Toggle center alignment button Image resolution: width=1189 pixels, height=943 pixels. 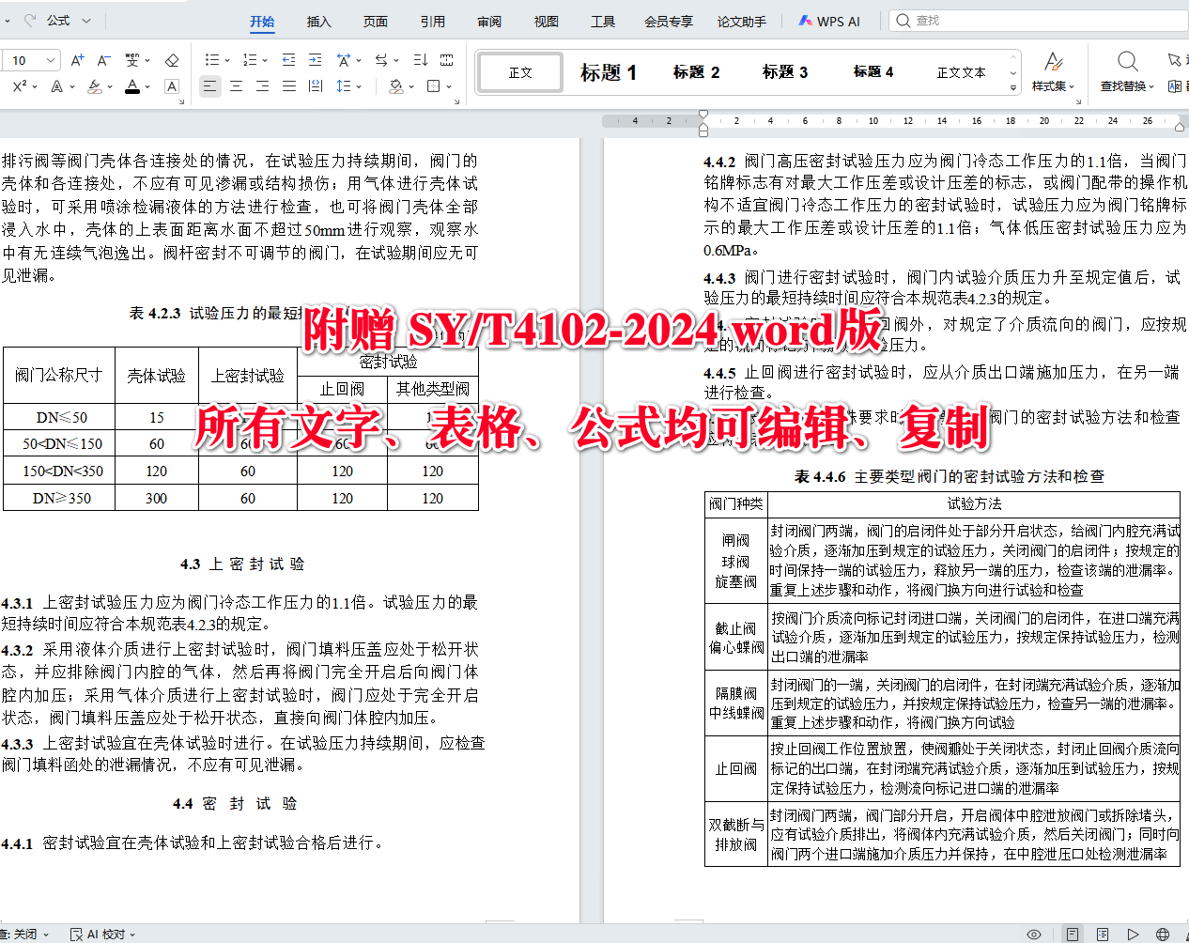(x=236, y=86)
